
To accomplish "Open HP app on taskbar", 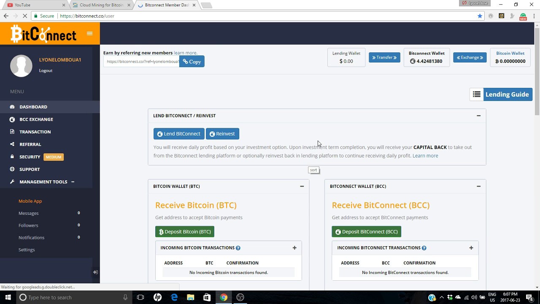I will [157, 297].
